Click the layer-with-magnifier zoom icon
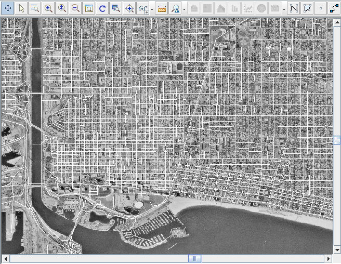This screenshot has height=264, width=341. 116,8
